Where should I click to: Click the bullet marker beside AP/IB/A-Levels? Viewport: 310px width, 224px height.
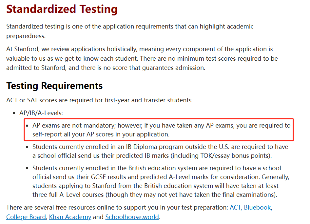coord(14,113)
